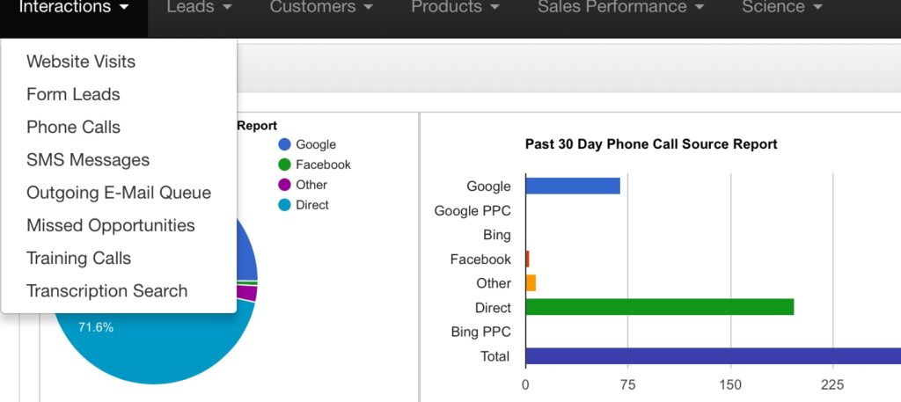
Task: Select Website Visits from the menu
Action: pos(81,62)
